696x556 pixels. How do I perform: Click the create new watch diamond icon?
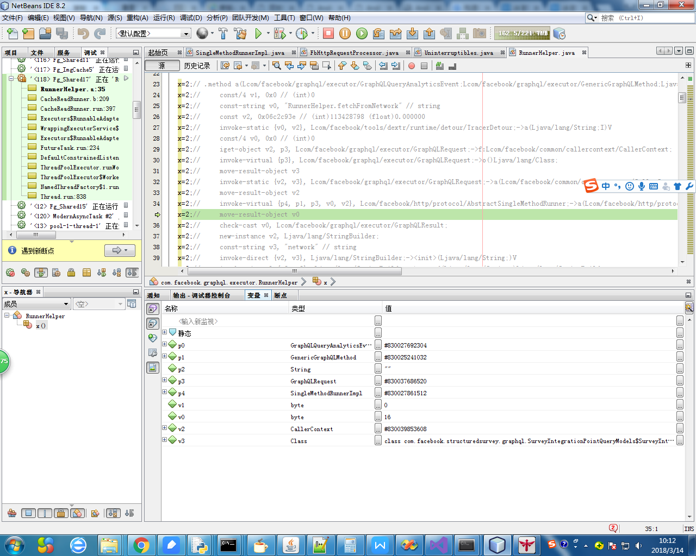pos(153,338)
